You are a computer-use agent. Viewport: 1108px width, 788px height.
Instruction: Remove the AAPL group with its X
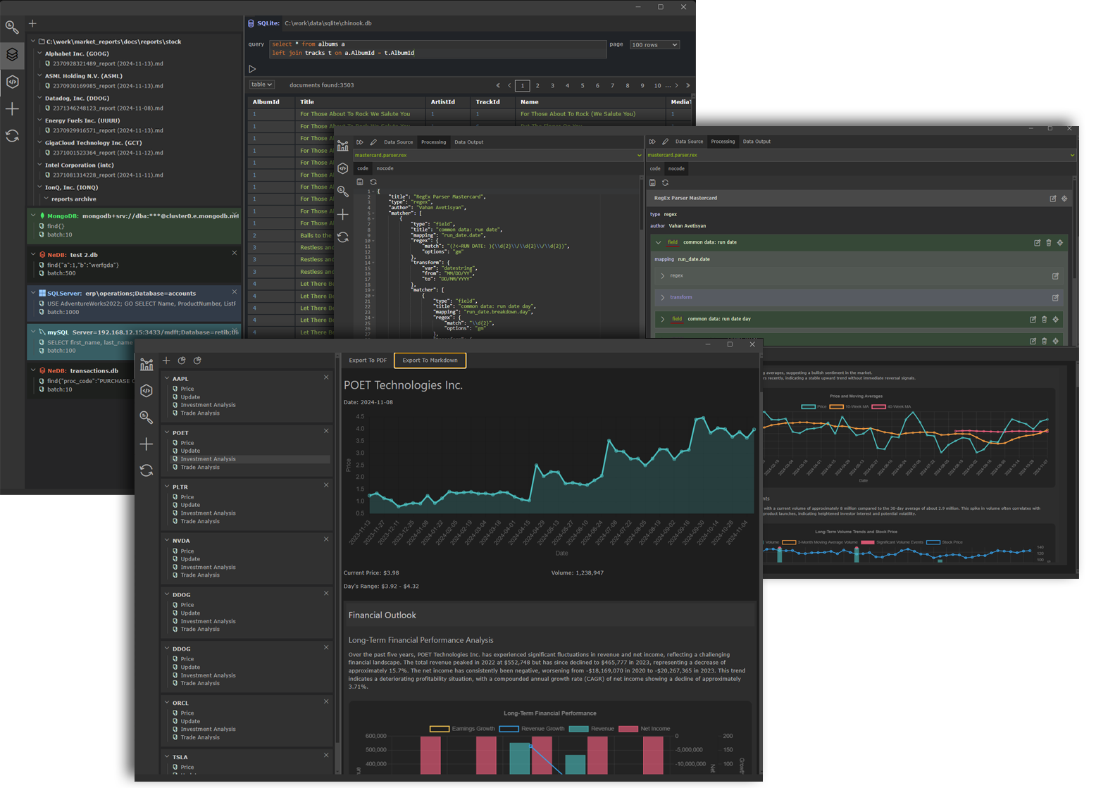click(x=326, y=377)
